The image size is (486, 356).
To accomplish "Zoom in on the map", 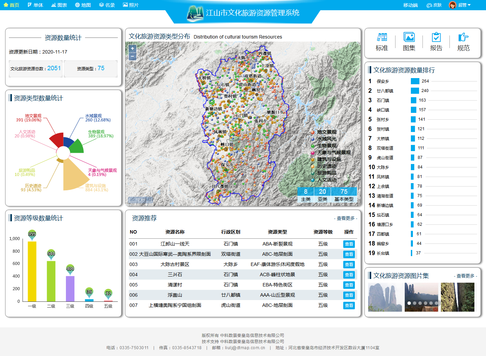I will coord(133,49).
